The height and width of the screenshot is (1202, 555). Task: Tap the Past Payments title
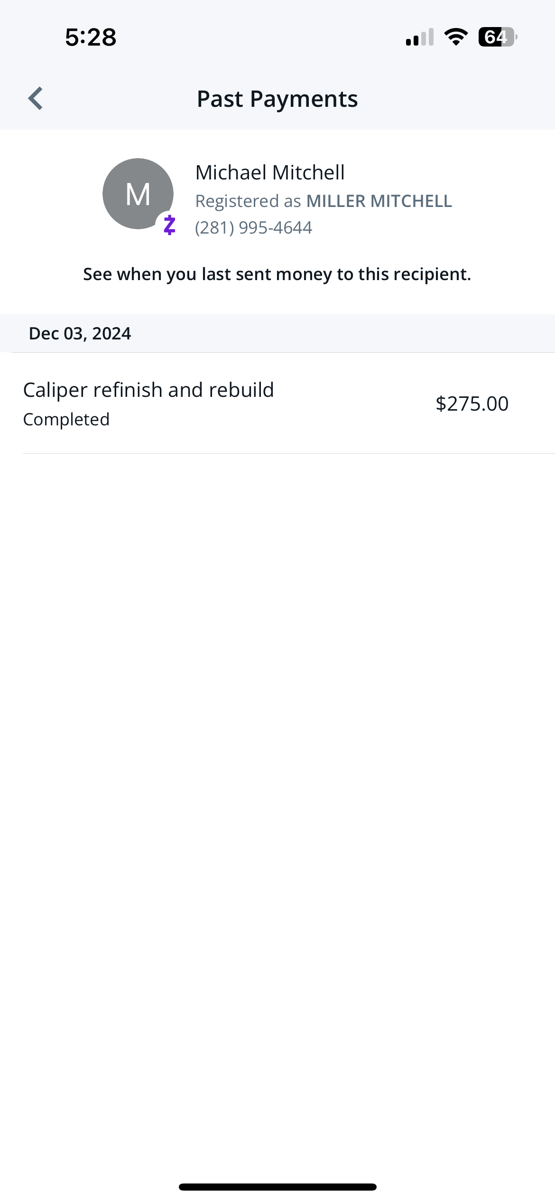[x=277, y=99]
